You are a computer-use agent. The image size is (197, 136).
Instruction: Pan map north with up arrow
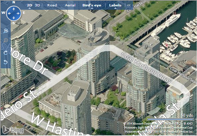coord(14,9)
